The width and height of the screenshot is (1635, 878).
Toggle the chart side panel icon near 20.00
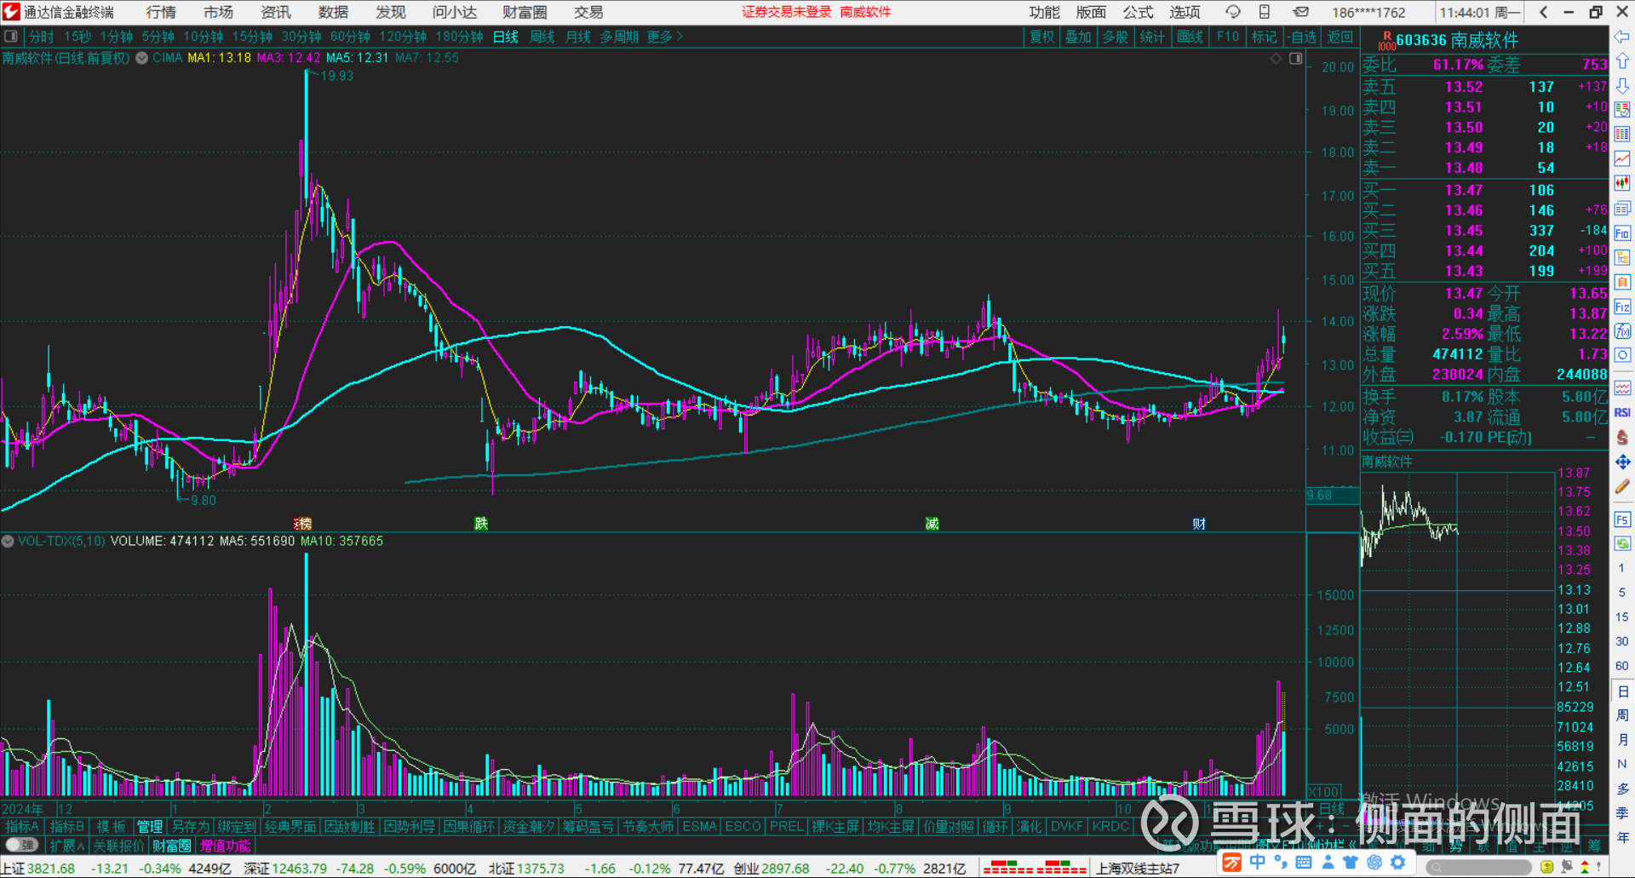(1296, 59)
